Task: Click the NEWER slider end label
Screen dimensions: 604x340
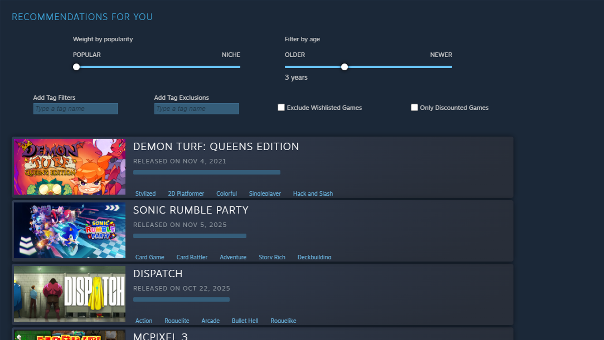Action: coord(441,55)
